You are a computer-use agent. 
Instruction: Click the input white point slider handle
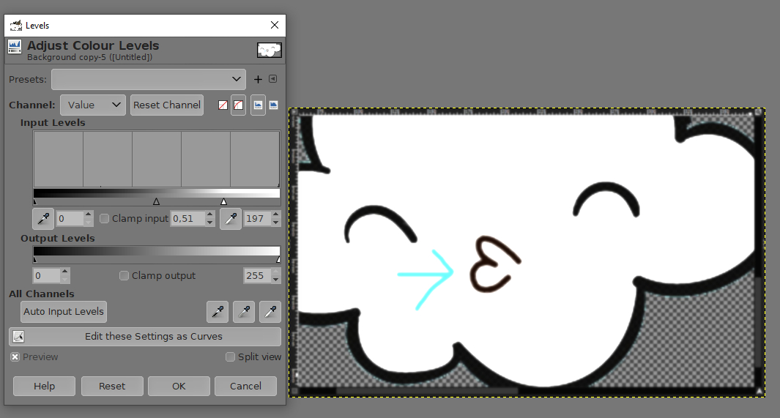224,201
